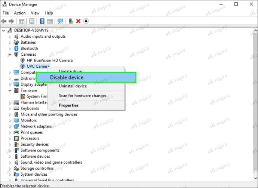Image resolution: width=258 pixels, height=188 pixels.
Task: Click the properties sheet toolbar icon
Action: coord(32,21)
